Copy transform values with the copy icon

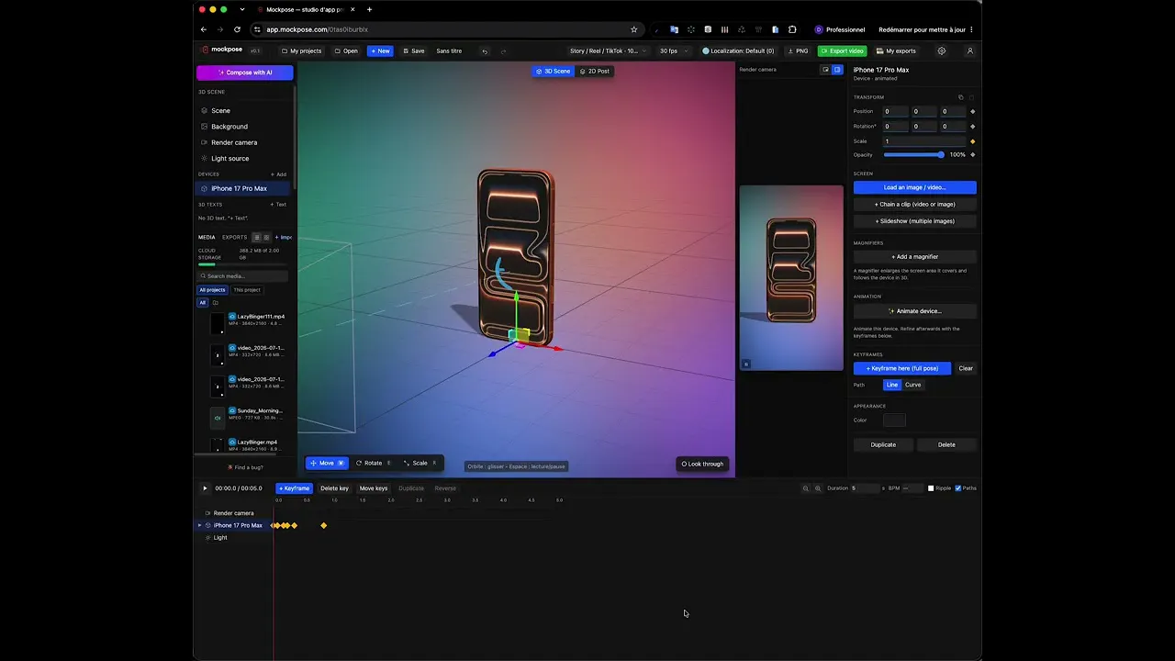point(961,97)
